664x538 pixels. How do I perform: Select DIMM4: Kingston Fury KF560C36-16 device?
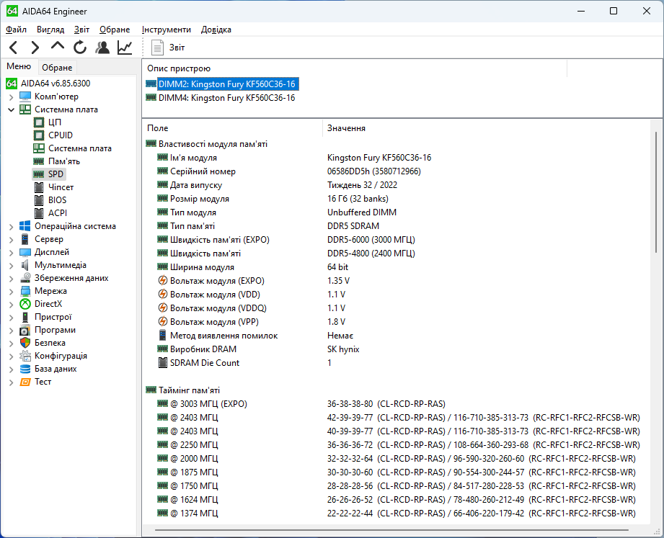pos(220,98)
